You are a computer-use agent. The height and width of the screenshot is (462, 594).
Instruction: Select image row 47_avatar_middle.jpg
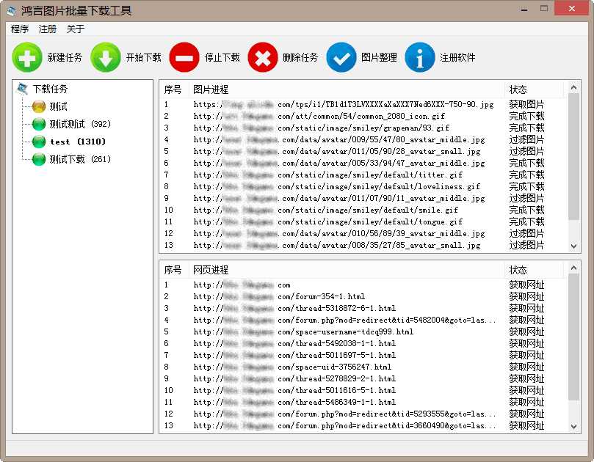(363, 163)
